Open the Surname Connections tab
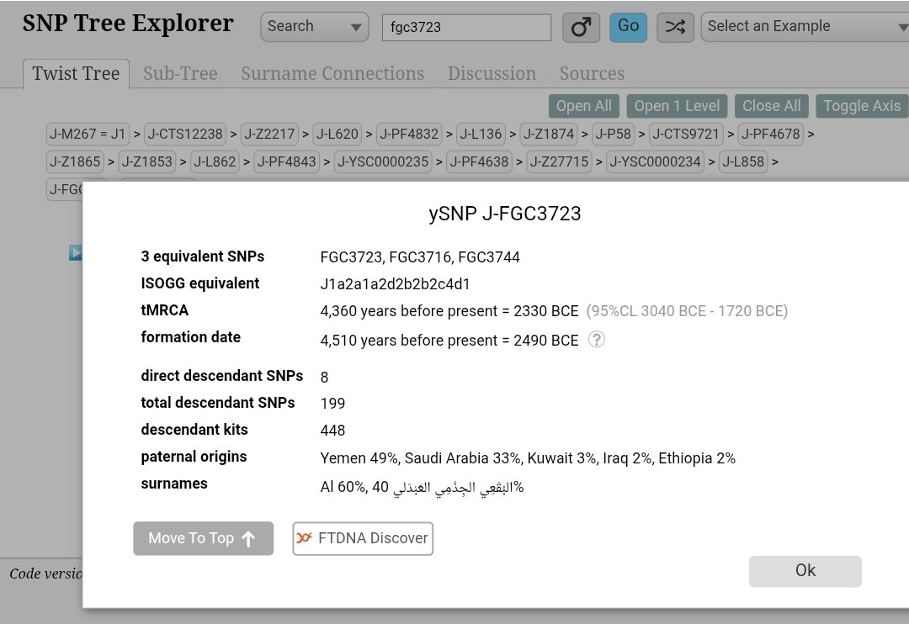 tap(332, 73)
